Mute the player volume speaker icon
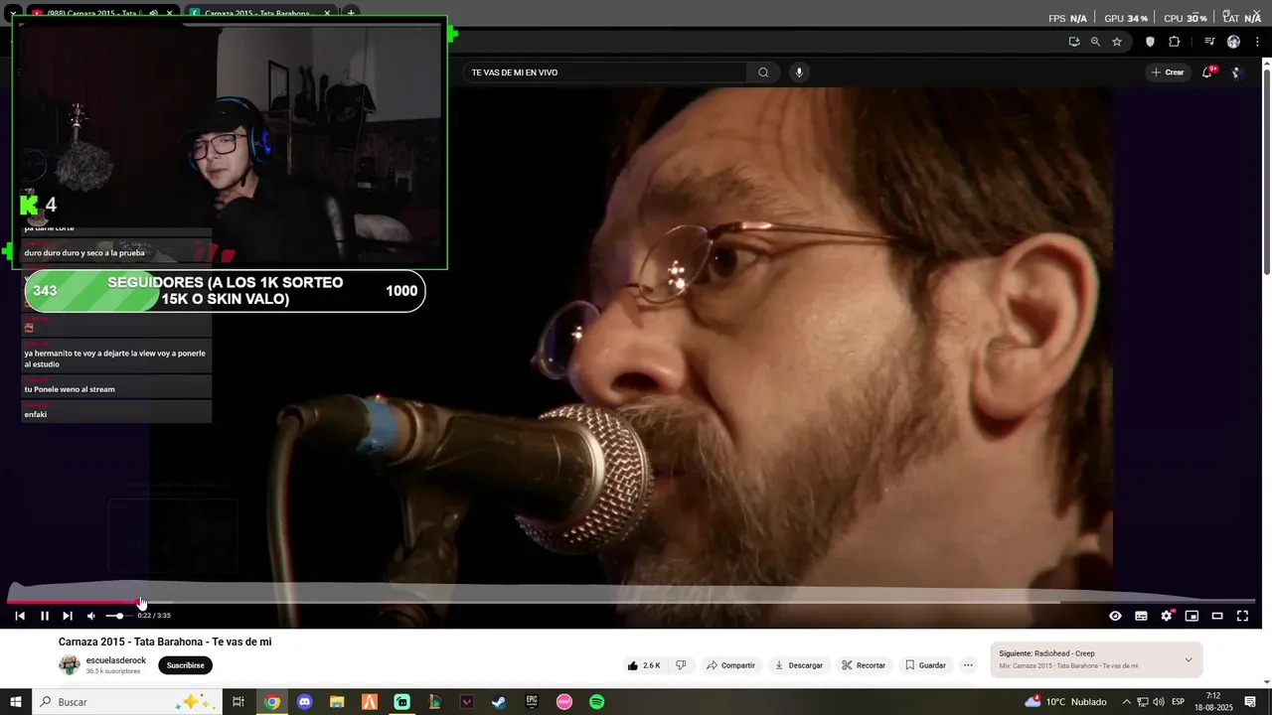 click(91, 616)
